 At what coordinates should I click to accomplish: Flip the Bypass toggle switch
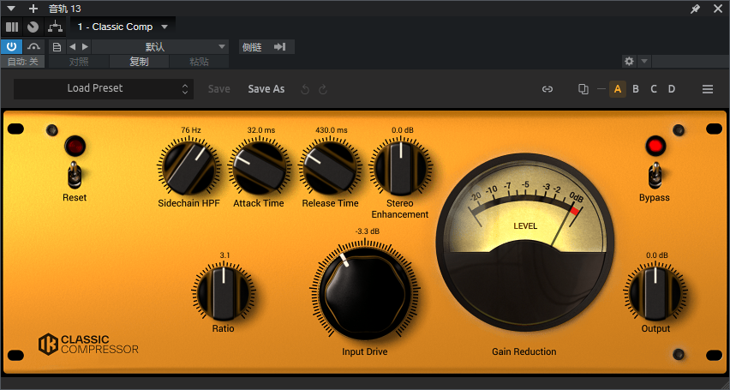[655, 175]
